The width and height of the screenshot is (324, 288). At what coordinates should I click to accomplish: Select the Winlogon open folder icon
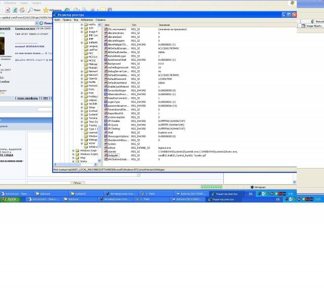[x=86, y=140]
